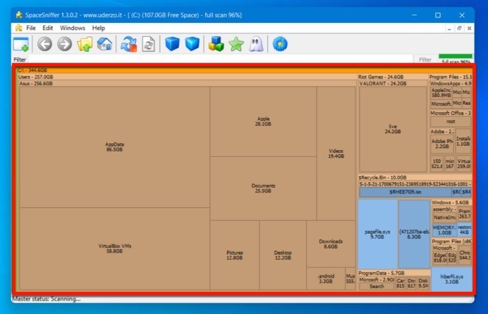Select the Asus 256.6GB header

(188, 84)
